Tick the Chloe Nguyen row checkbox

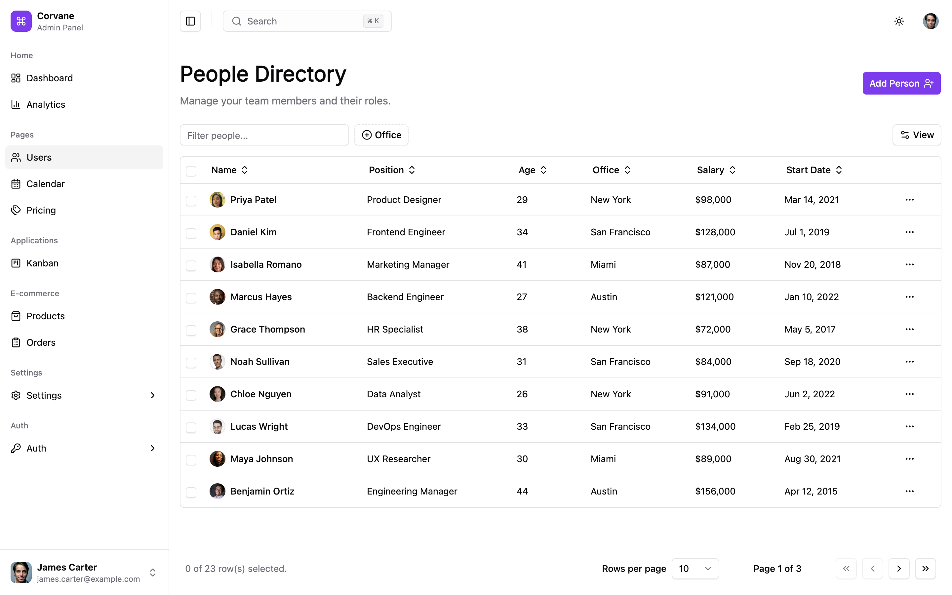[x=191, y=395]
